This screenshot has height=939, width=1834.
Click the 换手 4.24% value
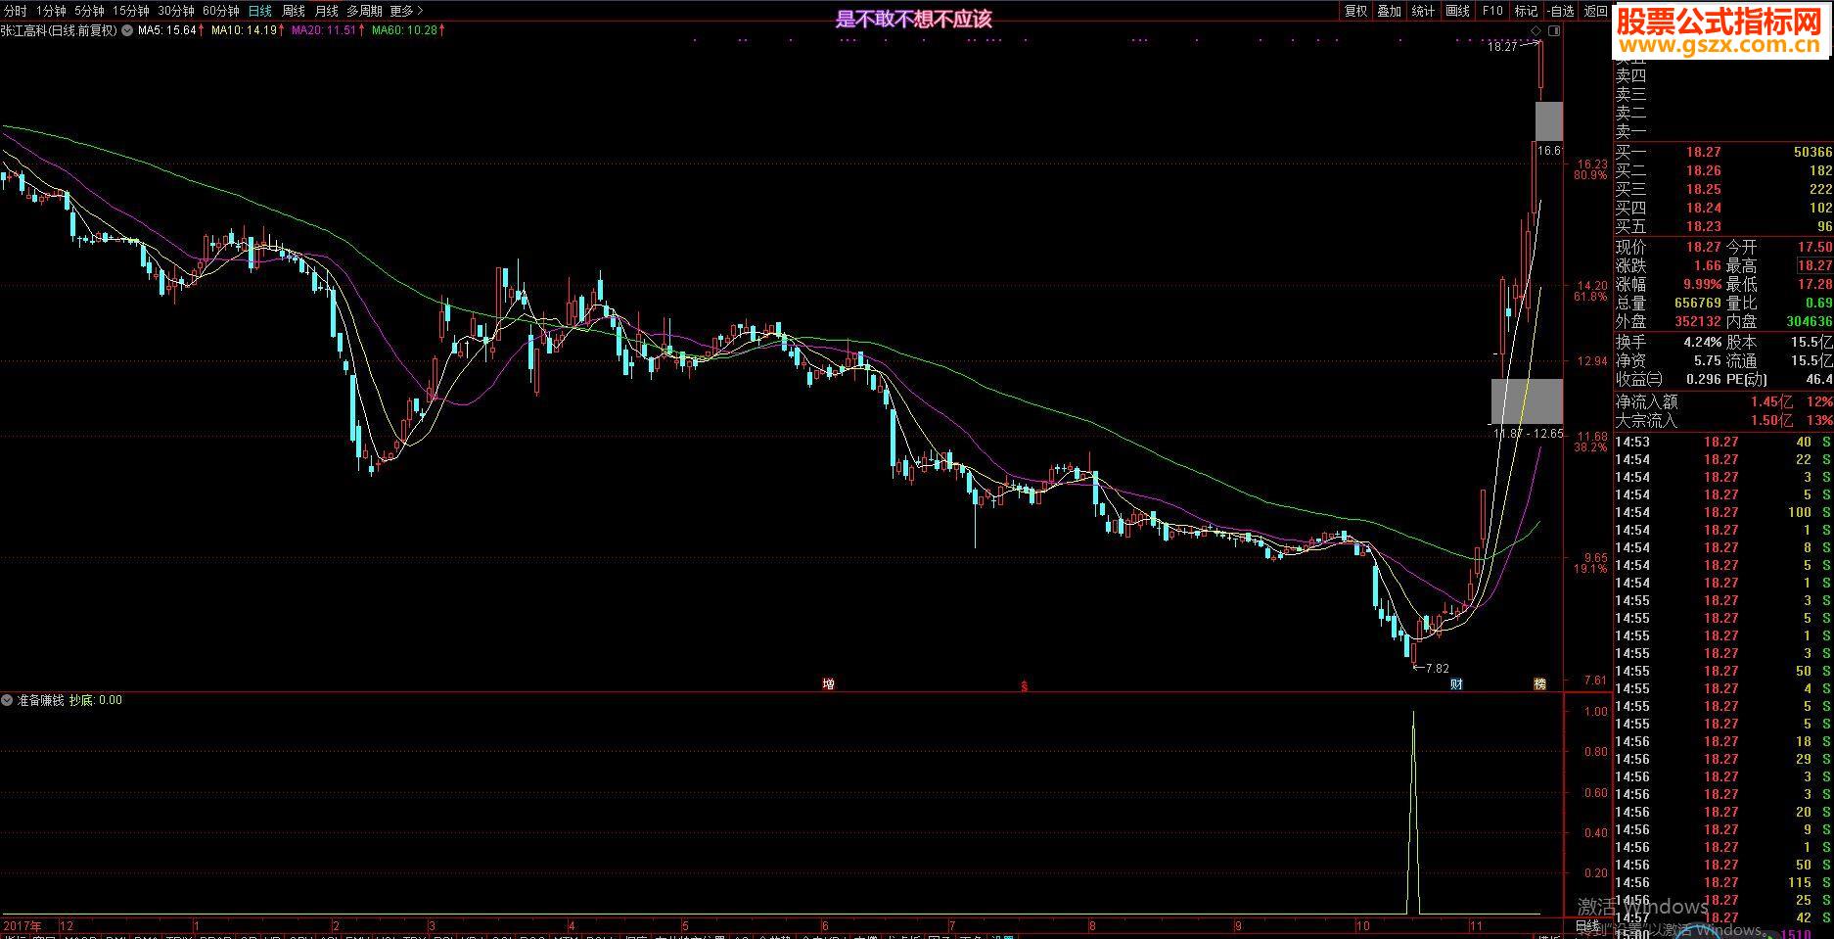pyautogui.click(x=1702, y=343)
